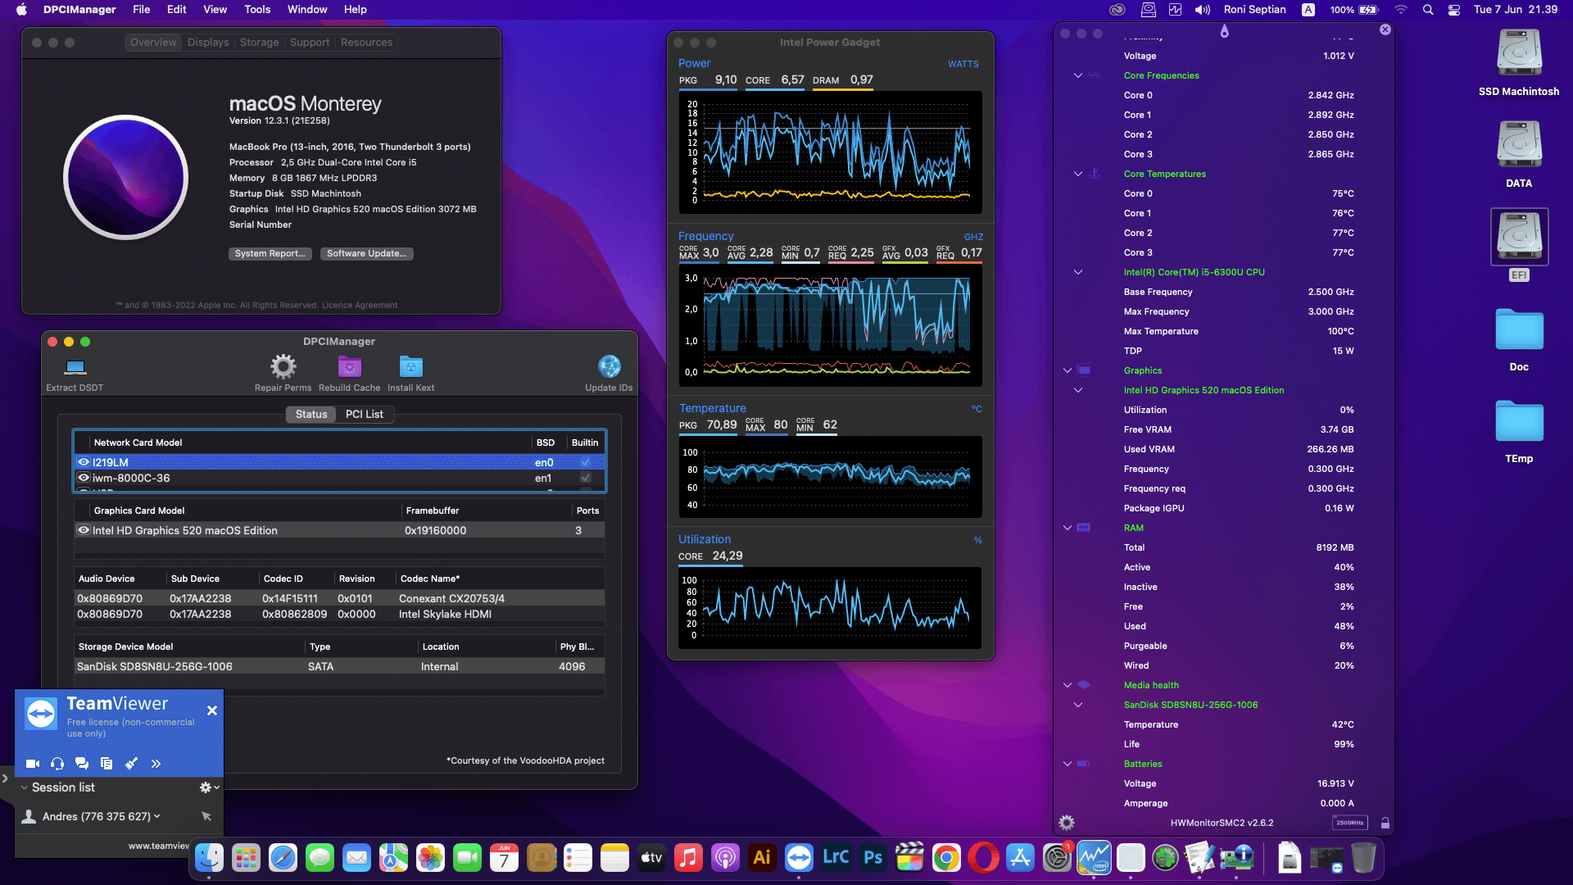Click the HWMonitorSMC2 flame icon at top

pos(1224,31)
